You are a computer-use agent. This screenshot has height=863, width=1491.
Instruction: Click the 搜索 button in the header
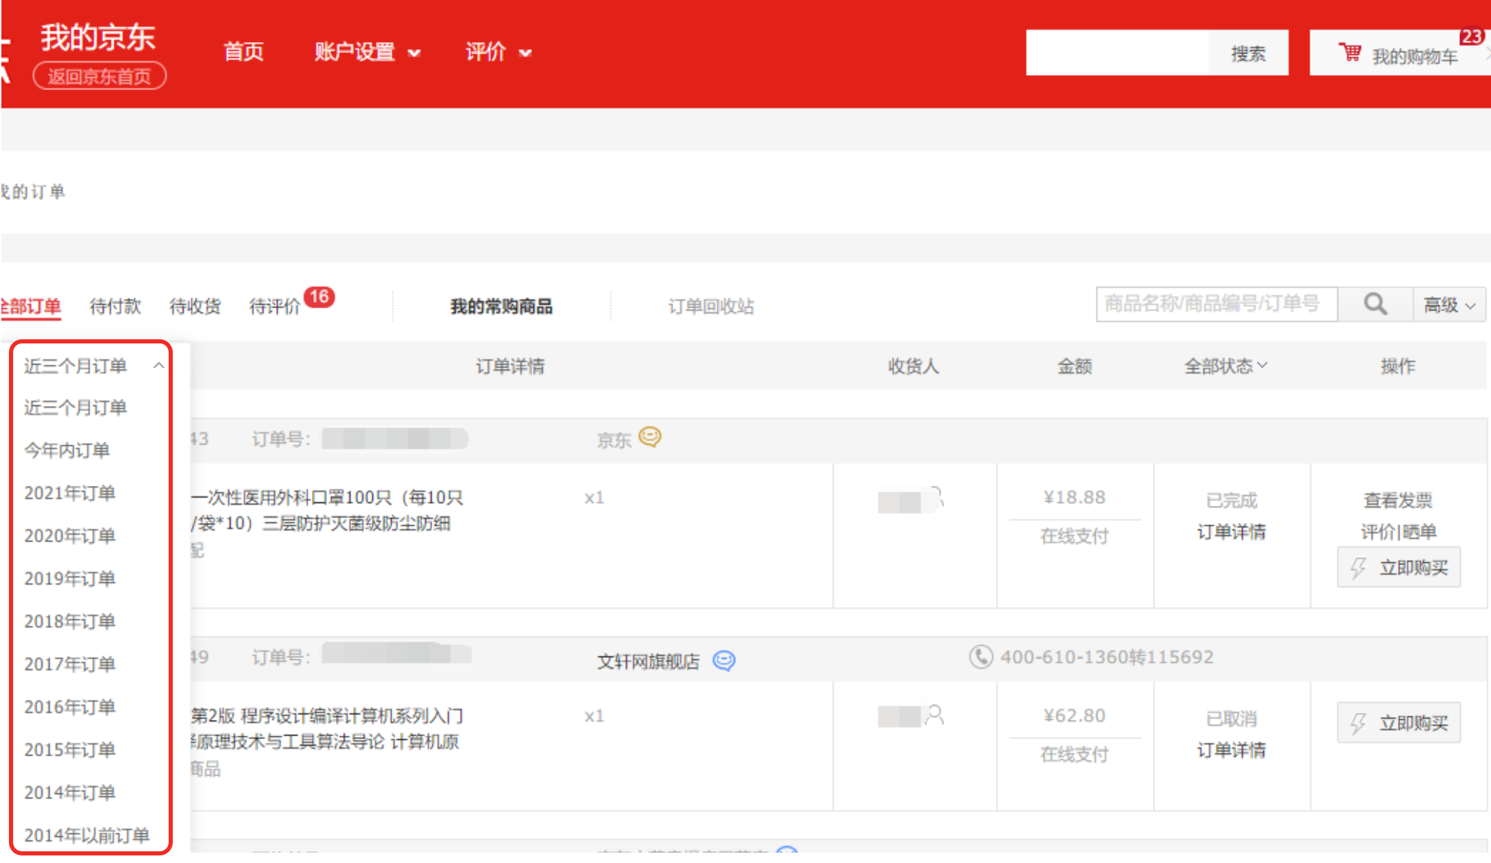[x=1248, y=53]
